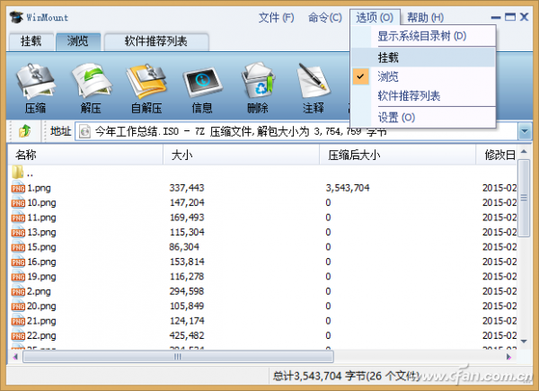This screenshot has width=539, height=391.
Task: Select the PNG icon of 2.png
Action: pos(18,291)
